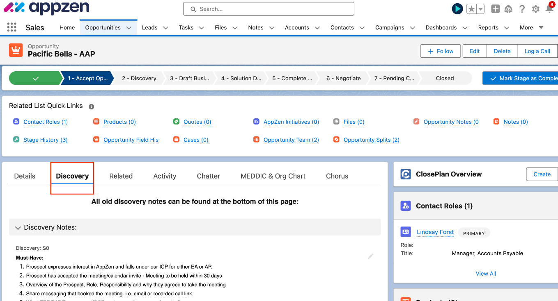Viewport: 558px width, 301px height.
Task: Click the info icon beside Related List Quick Links
Action: [x=91, y=106]
